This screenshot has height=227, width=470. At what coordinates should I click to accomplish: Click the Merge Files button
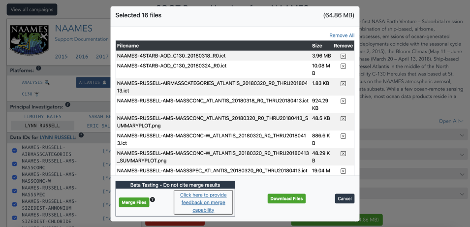[x=134, y=202]
